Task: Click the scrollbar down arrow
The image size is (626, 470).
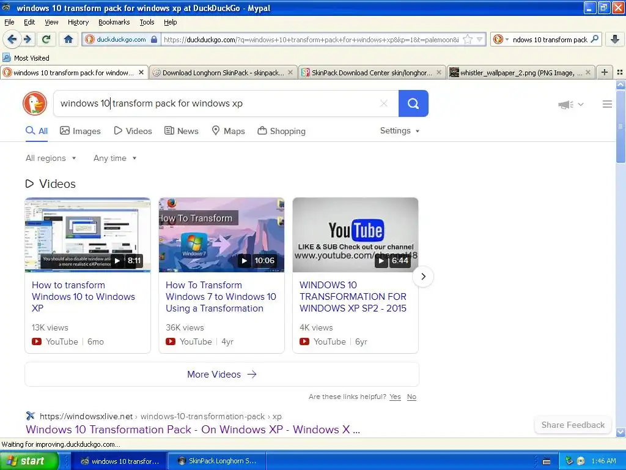Action: (x=620, y=432)
